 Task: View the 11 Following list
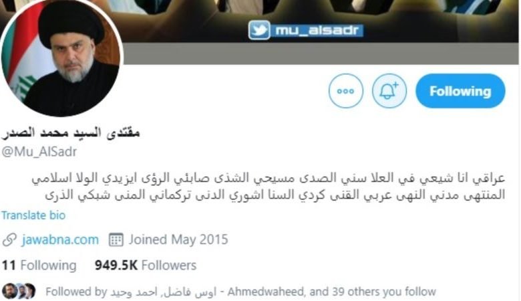coord(39,266)
